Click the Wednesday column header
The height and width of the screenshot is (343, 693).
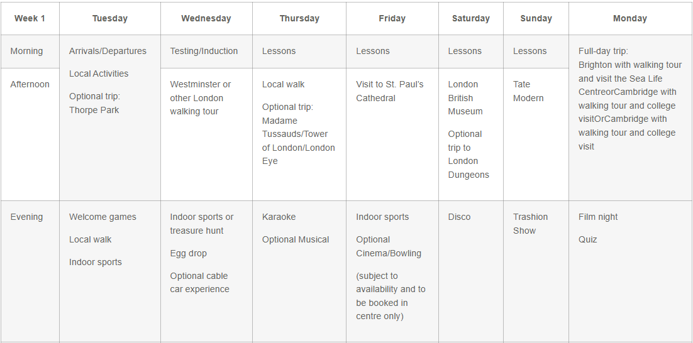coord(206,18)
